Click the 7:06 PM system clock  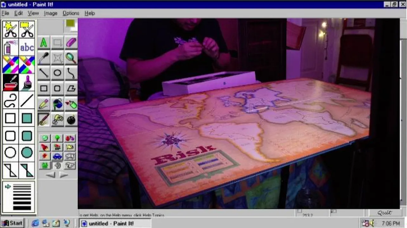(391, 223)
